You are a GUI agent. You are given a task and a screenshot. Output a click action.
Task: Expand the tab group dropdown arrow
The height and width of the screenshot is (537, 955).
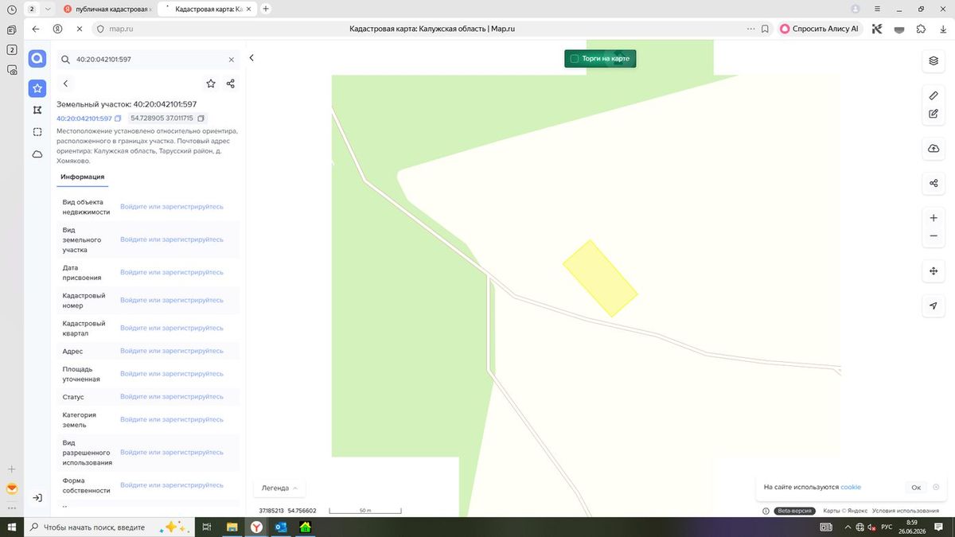[x=49, y=9]
